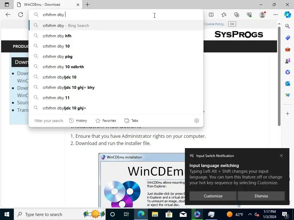Screen dimensions: 294x220
Task: Open Collections toolbar button
Action: coord(237,15)
